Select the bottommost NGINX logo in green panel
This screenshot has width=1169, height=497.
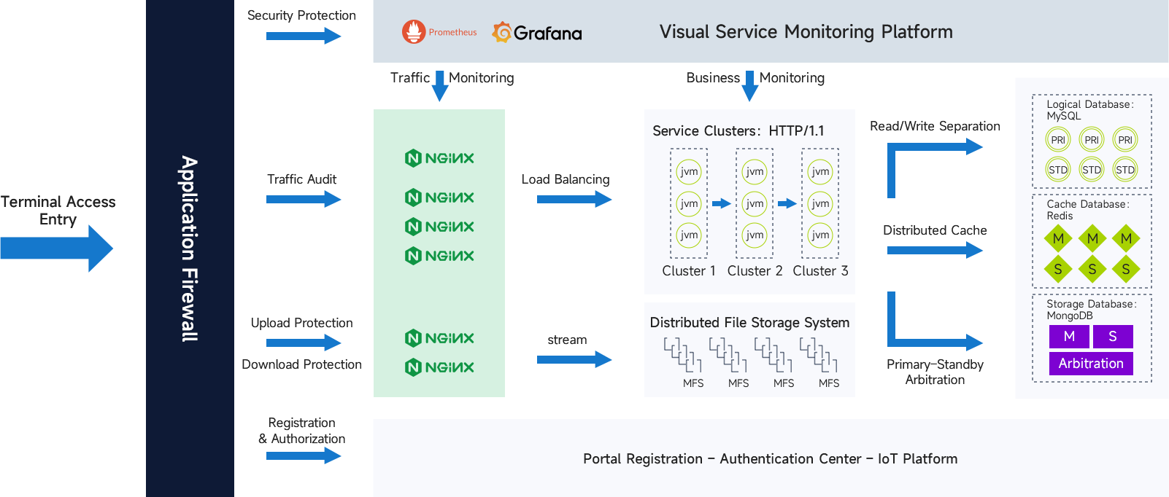pos(439,367)
